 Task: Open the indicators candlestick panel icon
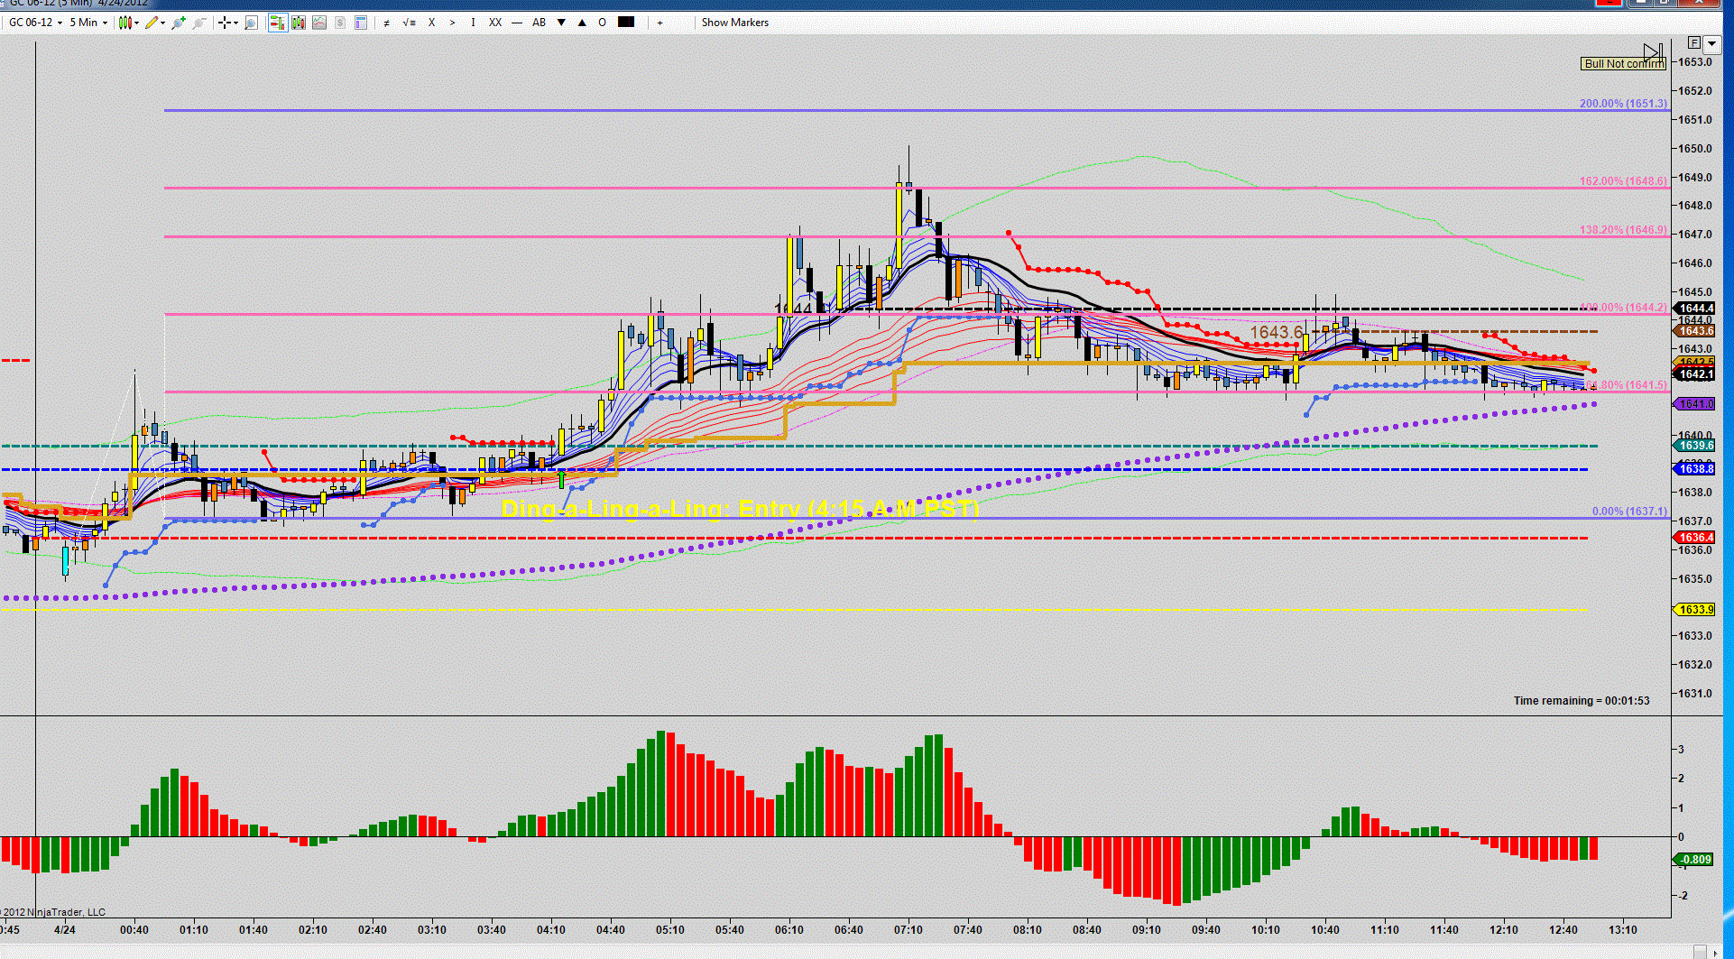pyautogui.click(x=299, y=23)
